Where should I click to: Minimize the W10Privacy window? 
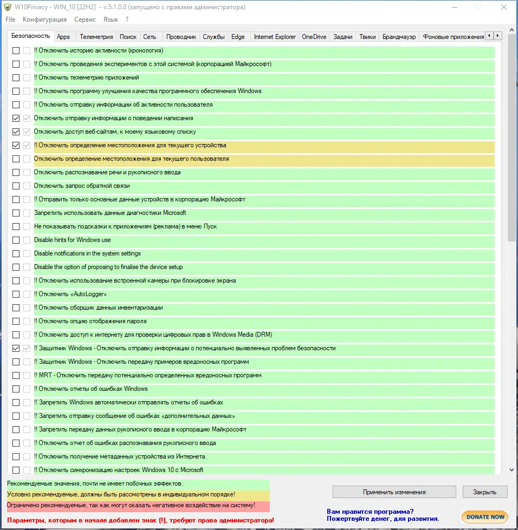click(x=455, y=7)
